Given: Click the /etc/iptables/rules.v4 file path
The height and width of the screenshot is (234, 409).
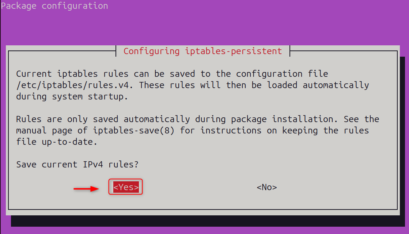Looking at the screenshot, I should [75, 85].
